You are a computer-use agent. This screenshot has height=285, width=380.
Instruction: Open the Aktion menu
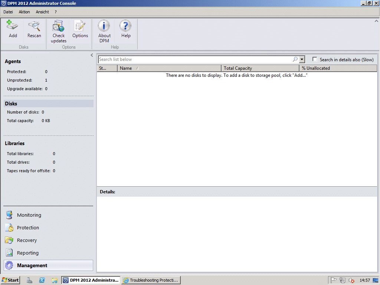24,12
